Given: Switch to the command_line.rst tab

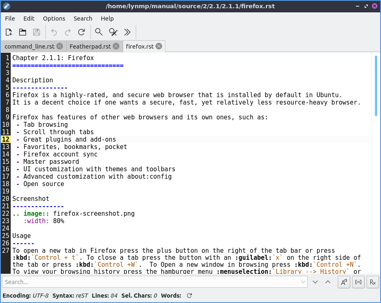Looking at the screenshot, I should (x=29, y=47).
